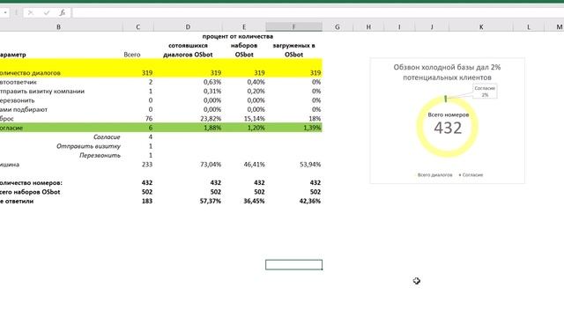Image resolution: width=564 pixels, height=317 pixels.
Task: Select column M header
Action: point(559,27)
